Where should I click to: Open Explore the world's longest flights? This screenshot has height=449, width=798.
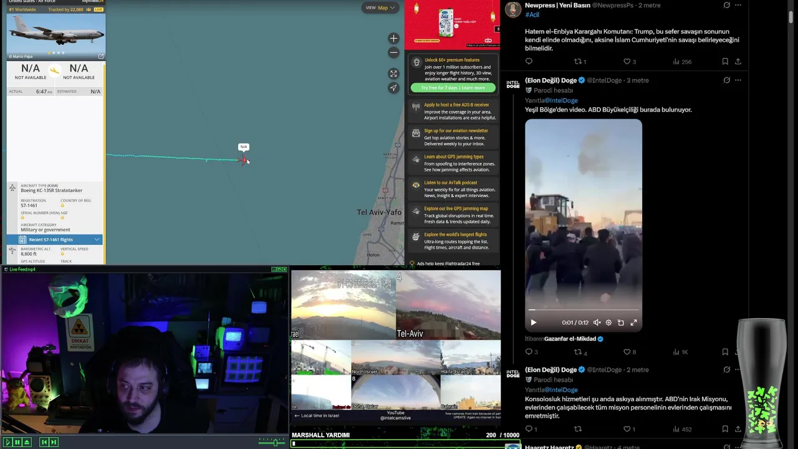(454, 241)
